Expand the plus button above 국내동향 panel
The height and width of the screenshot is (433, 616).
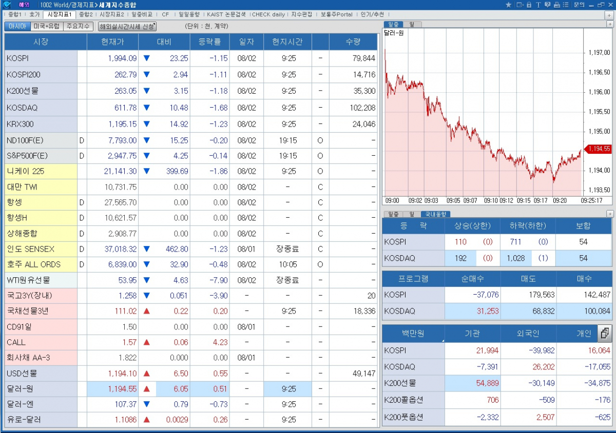coord(609,214)
